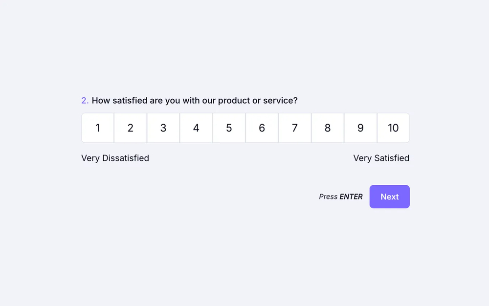Select rating 1 on the satisfaction scale
The width and height of the screenshot is (489, 306).
(x=97, y=128)
